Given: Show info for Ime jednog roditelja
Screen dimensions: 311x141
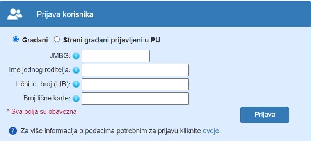Looking at the screenshot, I should [x=76, y=70].
